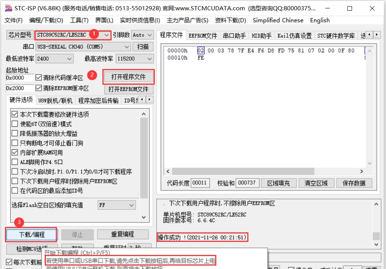Click 重复编程 button

point(123,234)
